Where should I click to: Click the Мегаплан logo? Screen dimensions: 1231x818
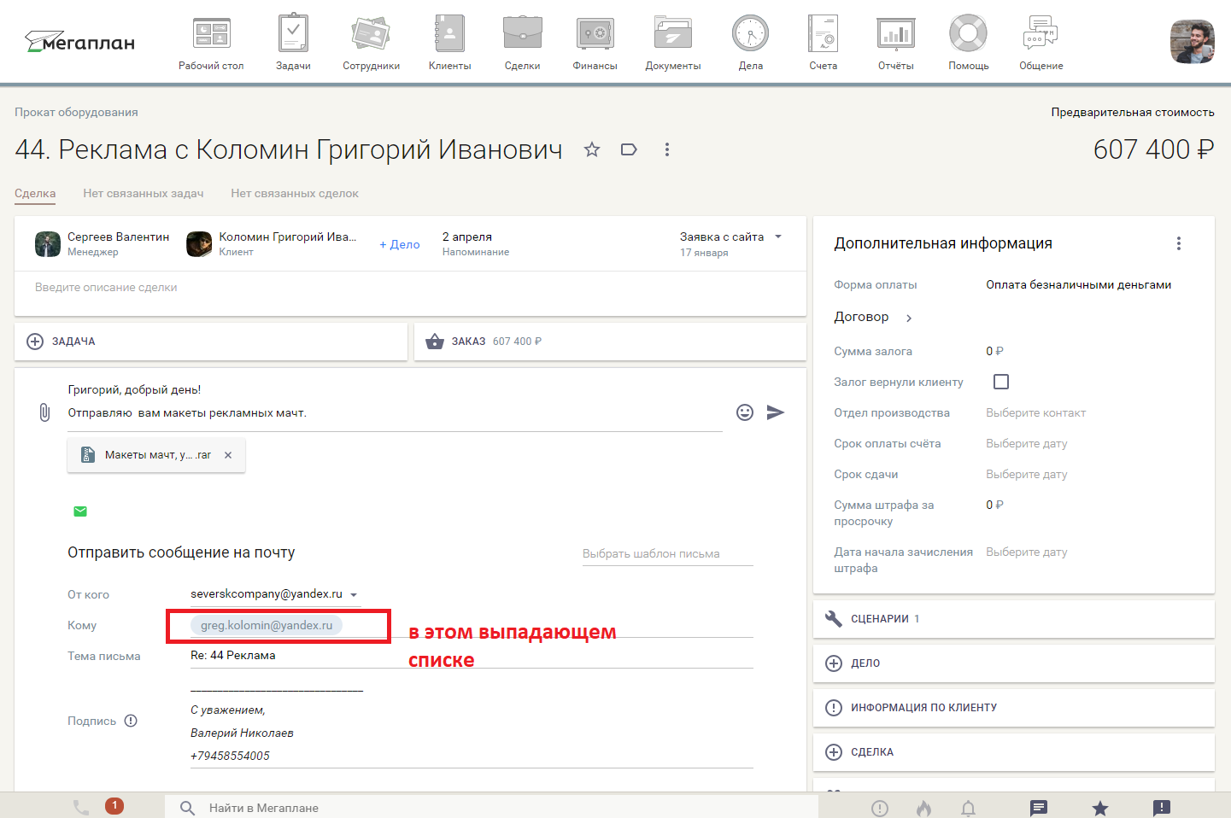(80, 41)
